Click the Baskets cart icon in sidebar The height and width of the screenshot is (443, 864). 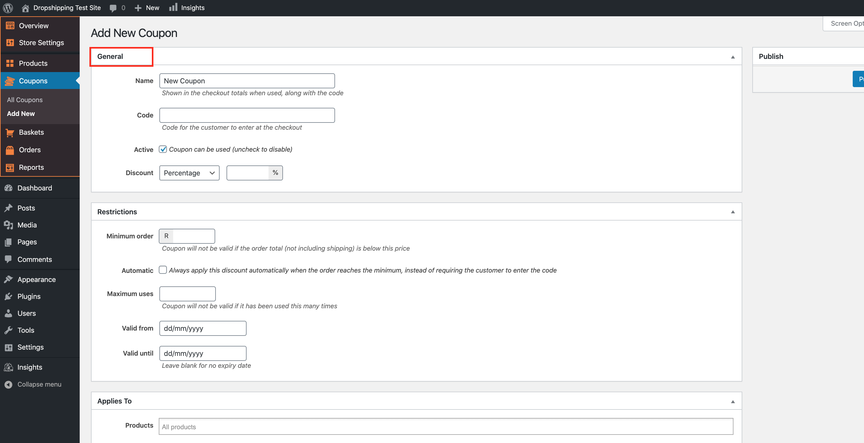click(10, 133)
